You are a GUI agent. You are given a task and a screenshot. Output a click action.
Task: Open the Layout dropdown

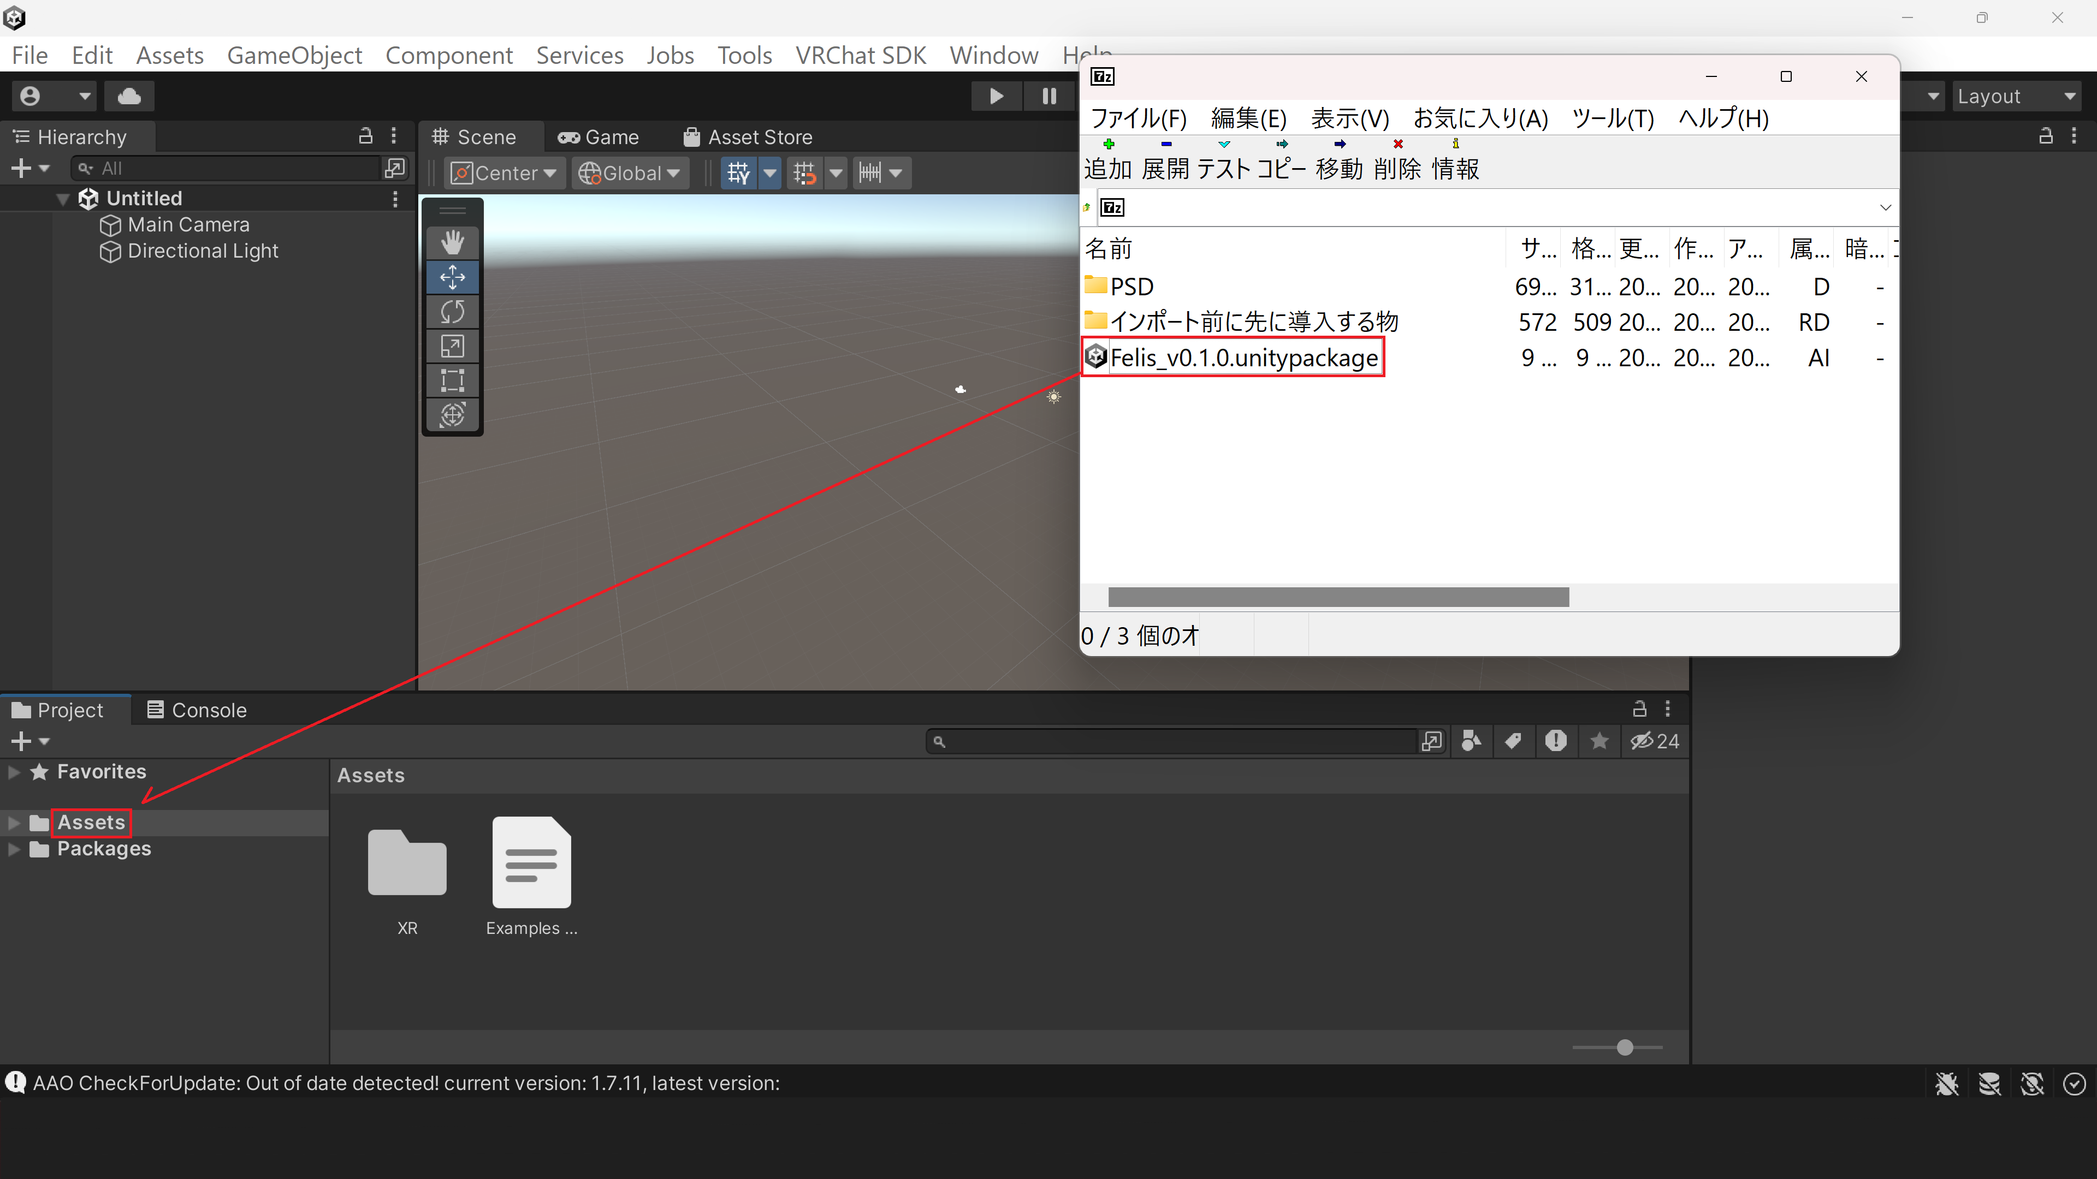point(2016,96)
